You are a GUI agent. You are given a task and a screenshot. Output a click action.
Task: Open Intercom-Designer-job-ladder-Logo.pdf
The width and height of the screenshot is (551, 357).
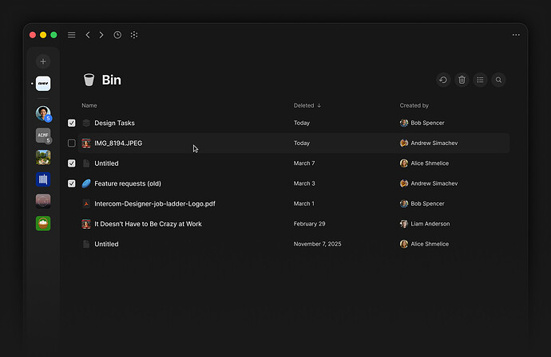155,204
